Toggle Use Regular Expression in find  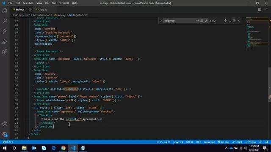[x=206, y=21]
